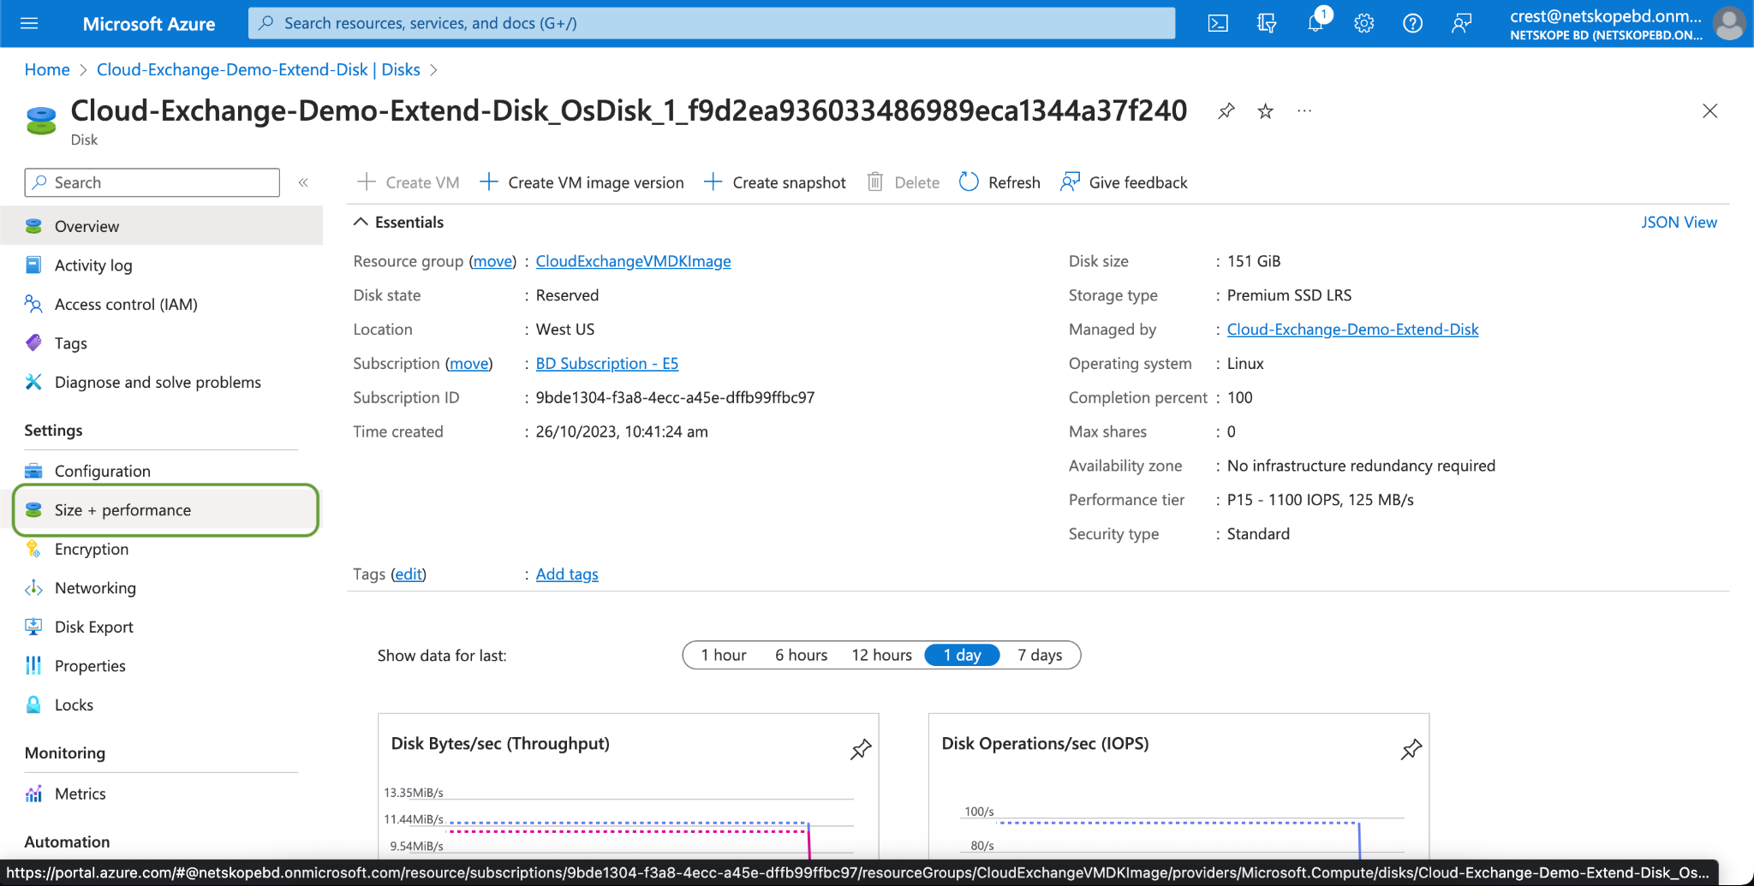The height and width of the screenshot is (886, 1754).
Task: Refresh the disk overview
Action: (x=999, y=182)
